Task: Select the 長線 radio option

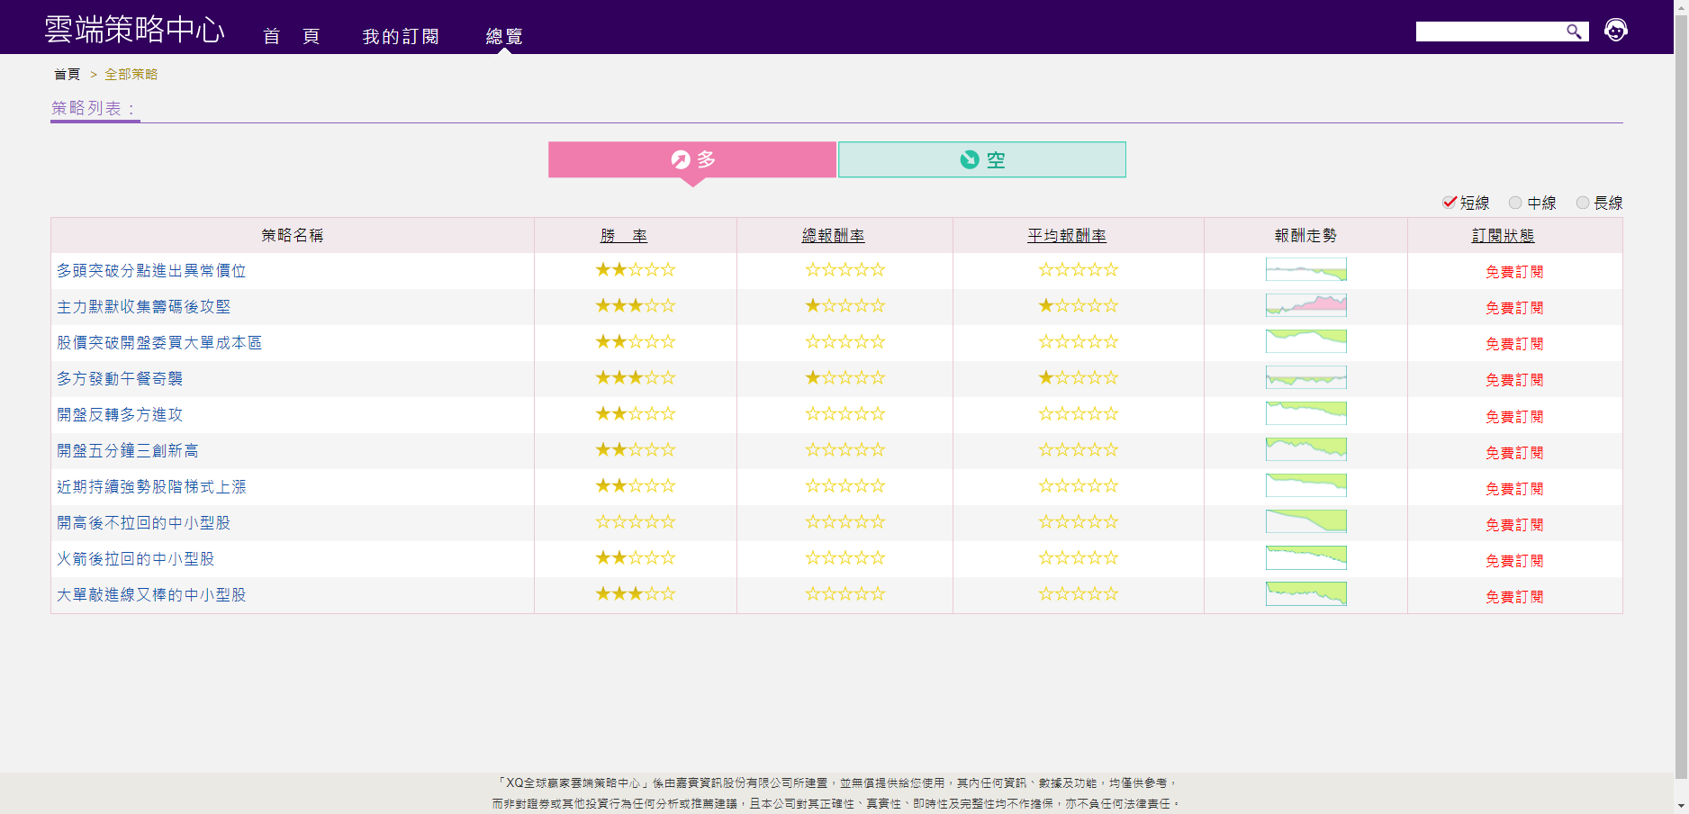Action: click(1583, 203)
